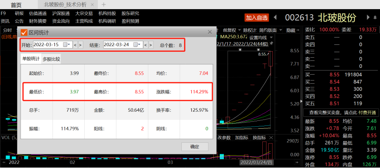Step the end date back one day
380x168 pixels.
146,45
